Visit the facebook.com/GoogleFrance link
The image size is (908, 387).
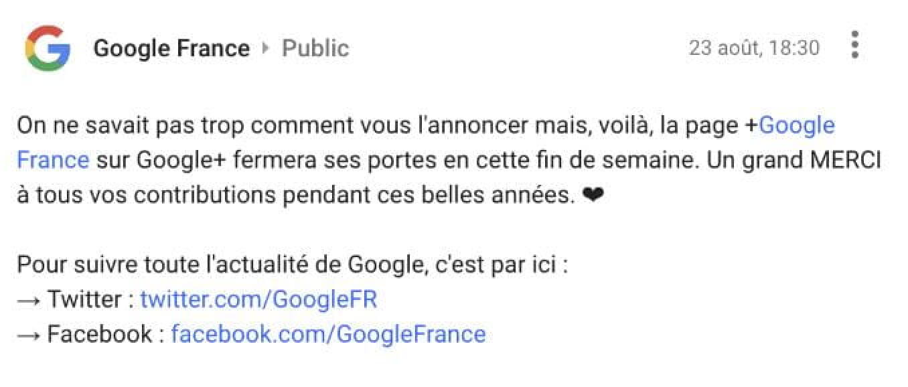(x=328, y=334)
